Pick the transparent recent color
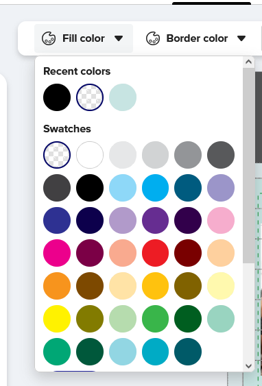Screen dimensions: 262x386 90,97
